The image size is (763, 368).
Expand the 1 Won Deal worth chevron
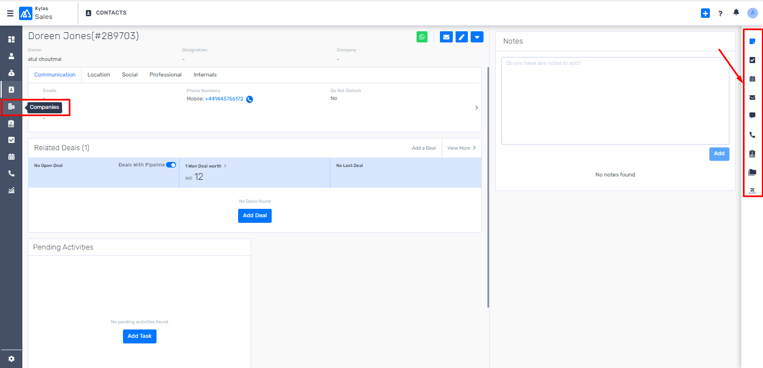(225, 166)
